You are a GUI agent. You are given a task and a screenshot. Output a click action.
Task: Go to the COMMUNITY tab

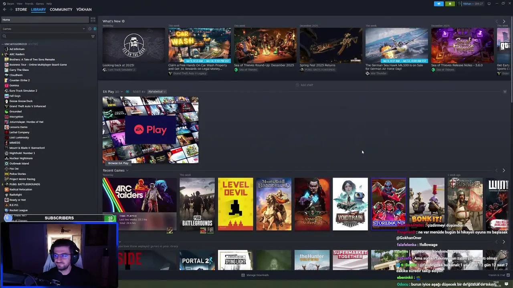tap(61, 10)
